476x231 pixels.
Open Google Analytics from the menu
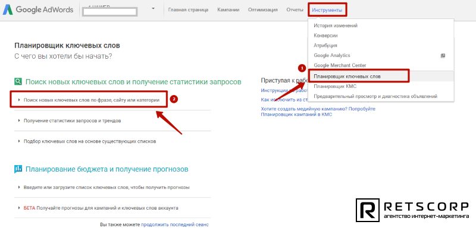point(332,55)
